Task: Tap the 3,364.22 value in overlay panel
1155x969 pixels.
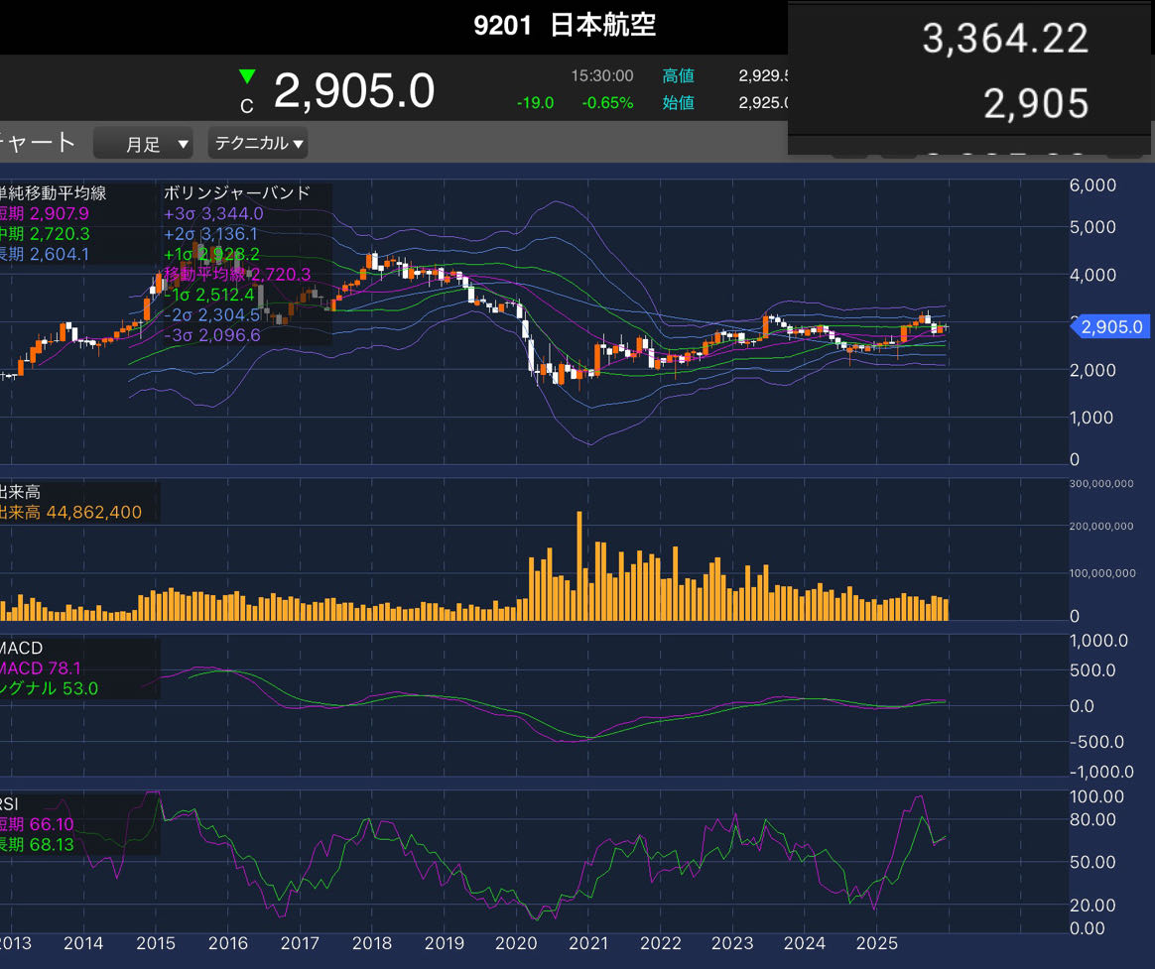Action: point(1005,39)
